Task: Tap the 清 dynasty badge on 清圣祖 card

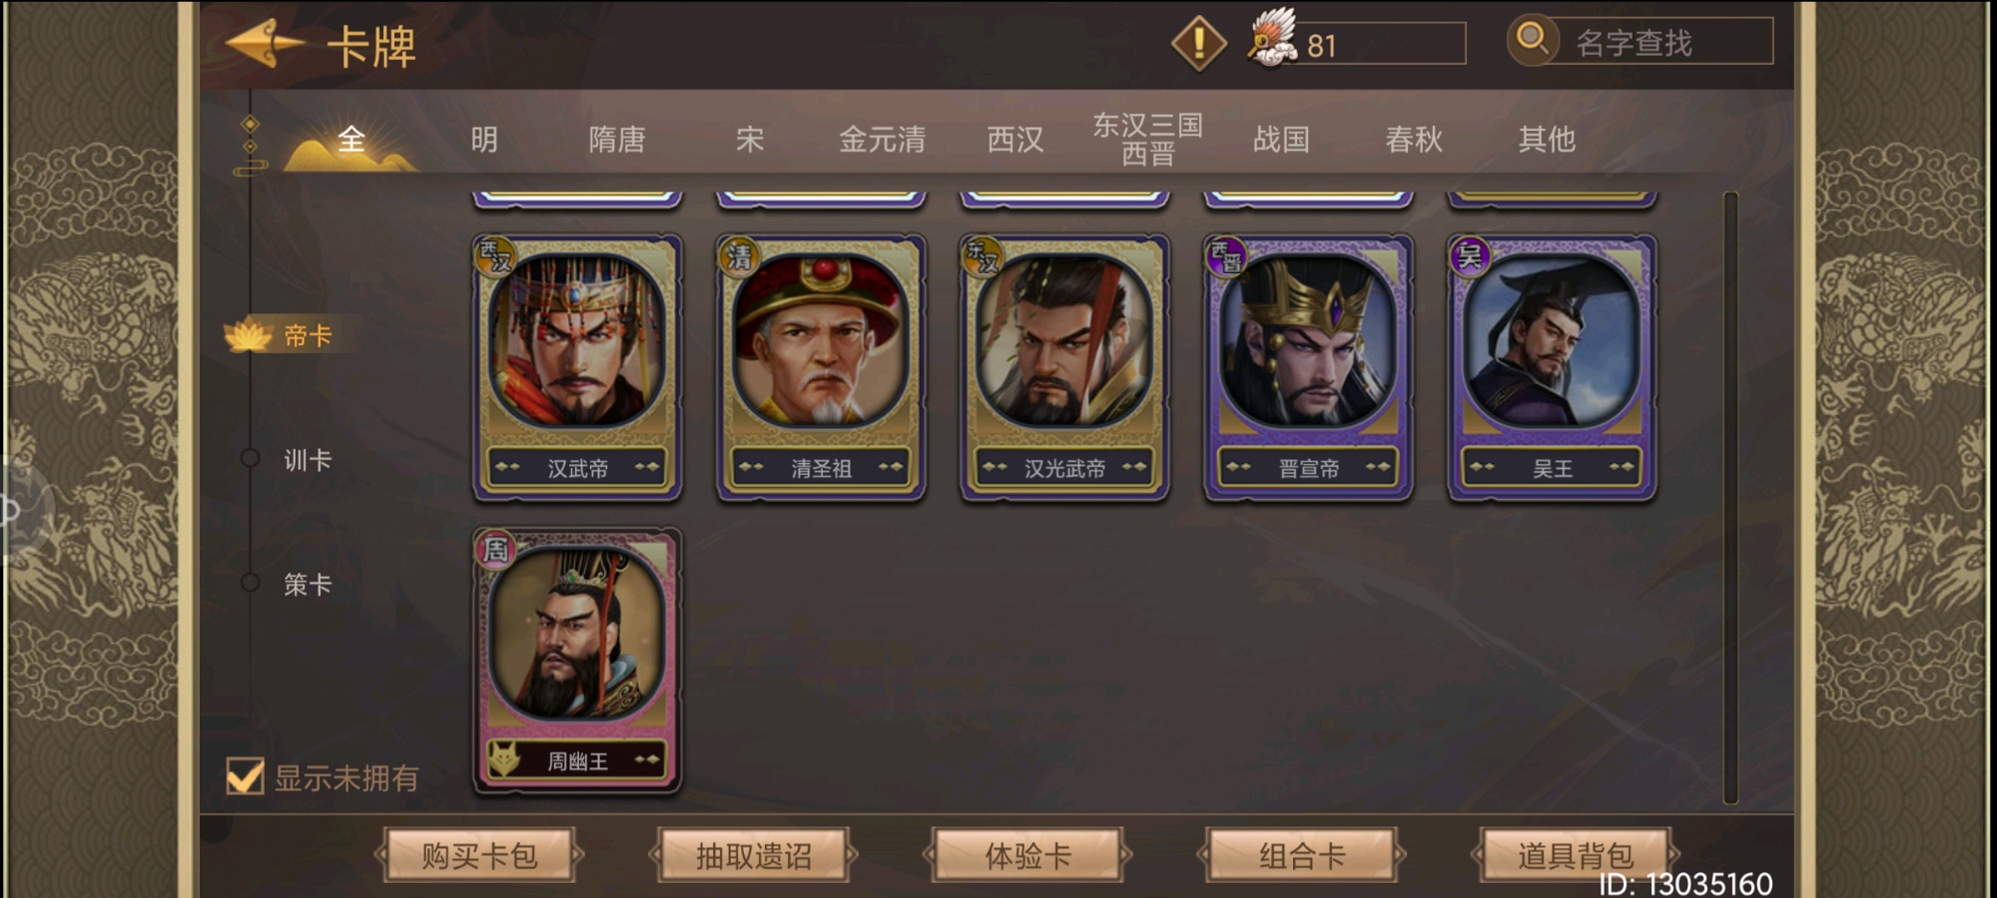Action: [739, 257]
